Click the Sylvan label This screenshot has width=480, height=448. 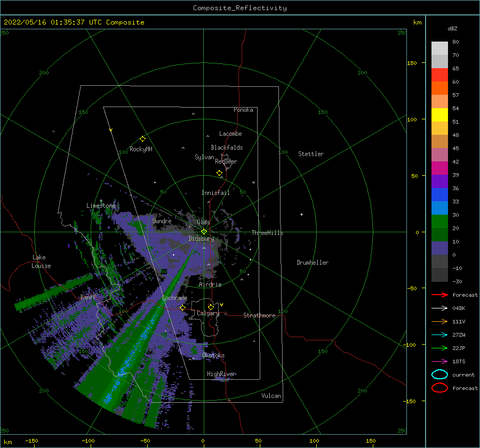pos(204,157)
